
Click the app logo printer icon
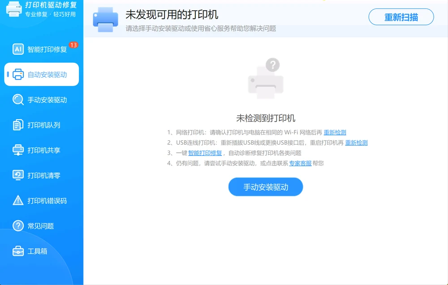(x=14, y=9)
